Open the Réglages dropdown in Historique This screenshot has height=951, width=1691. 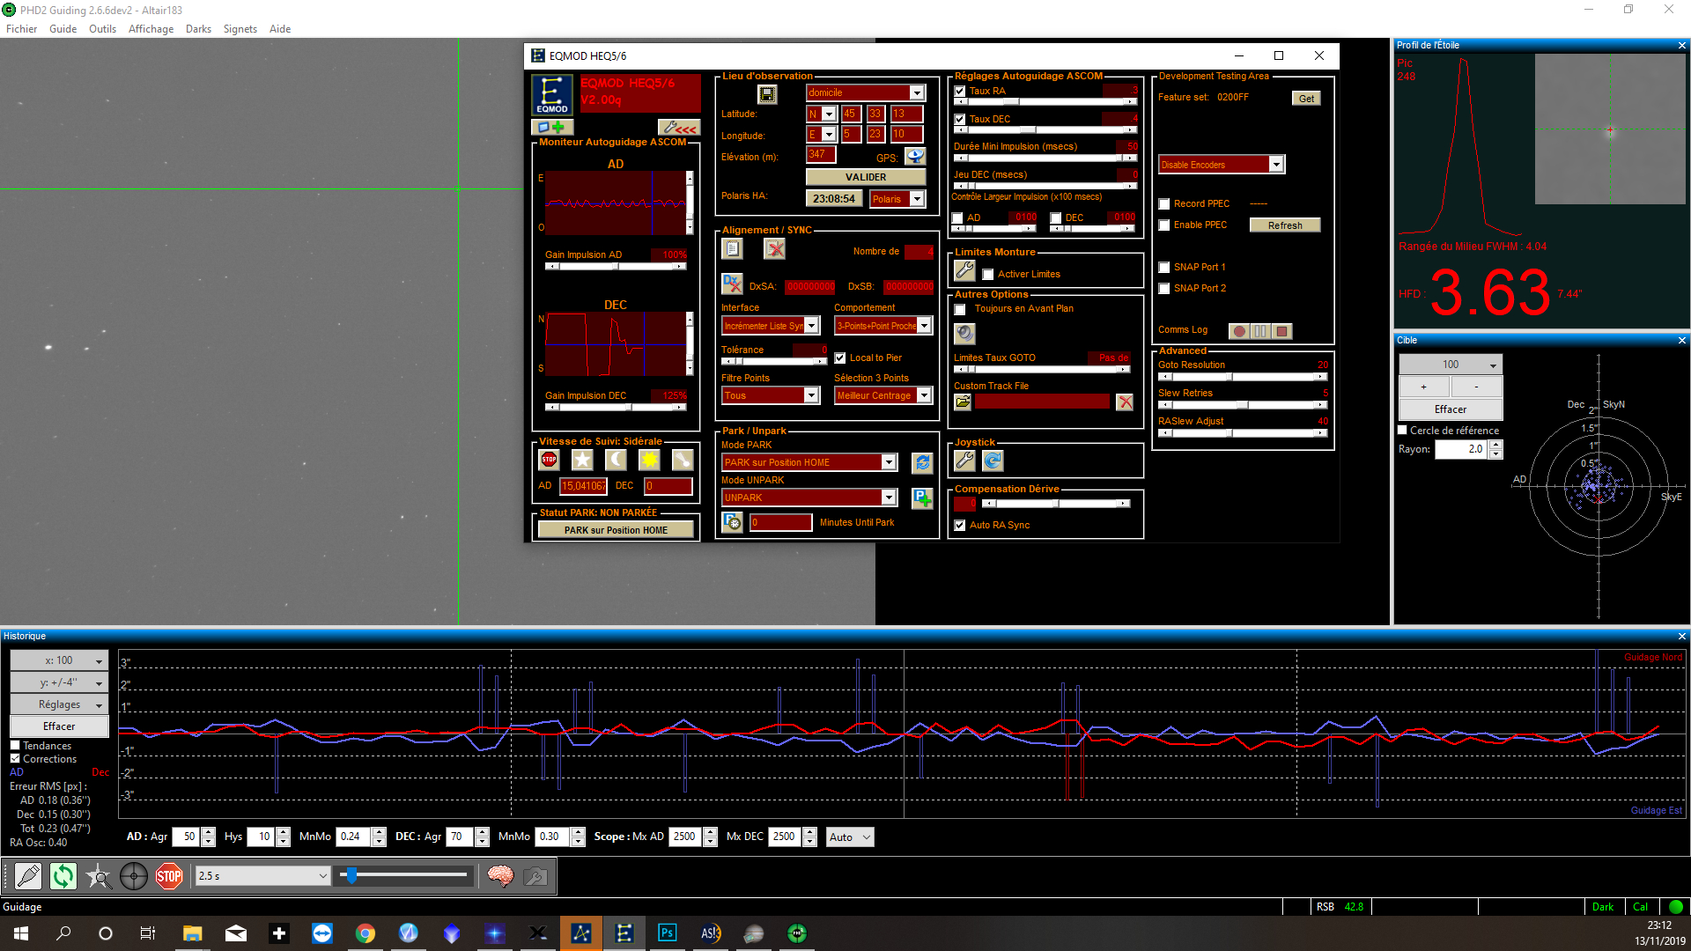pyautogui.click(x=59, y=704)
